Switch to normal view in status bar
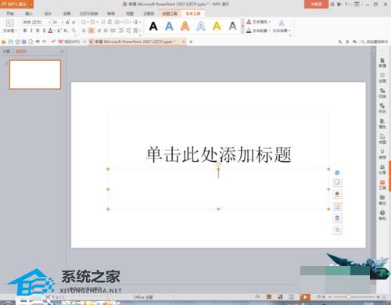391x305 pixels. pyautogui.click(x=269, y=297)
